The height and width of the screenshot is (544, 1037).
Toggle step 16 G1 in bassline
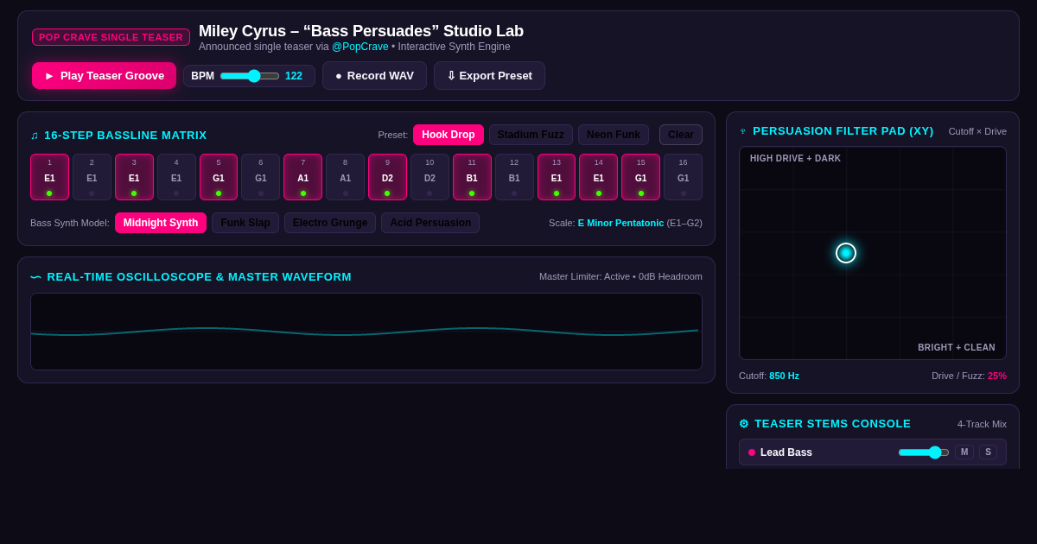click(683, 177)
